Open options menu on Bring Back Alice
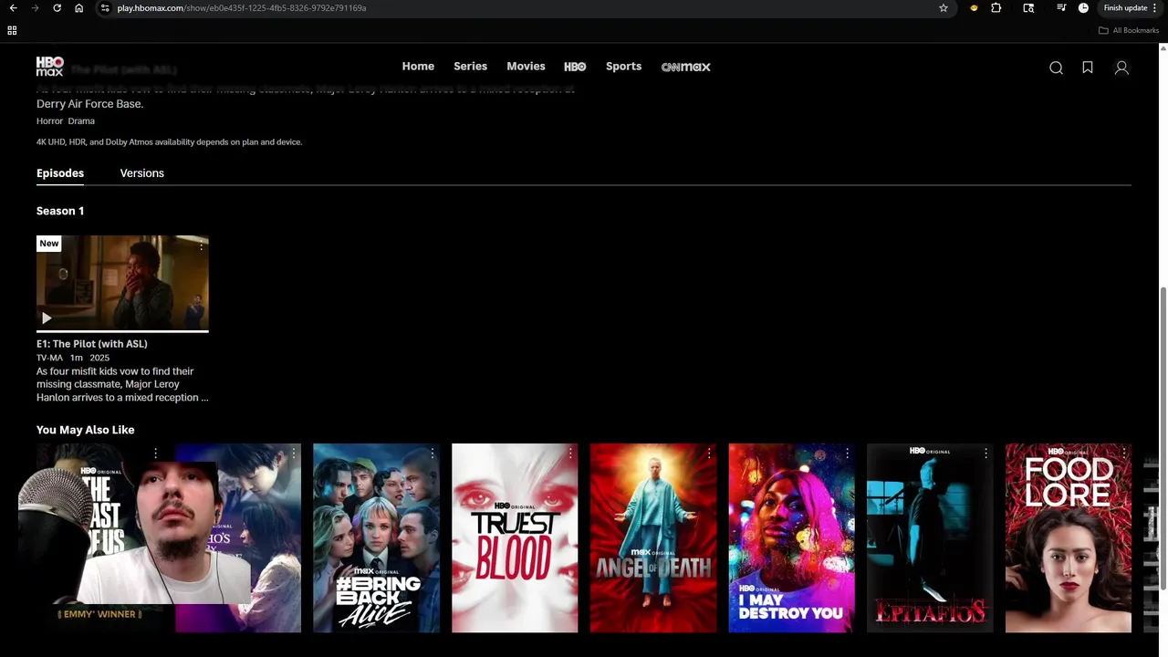Screen dimensions: 1168x657 pos(432,454)
